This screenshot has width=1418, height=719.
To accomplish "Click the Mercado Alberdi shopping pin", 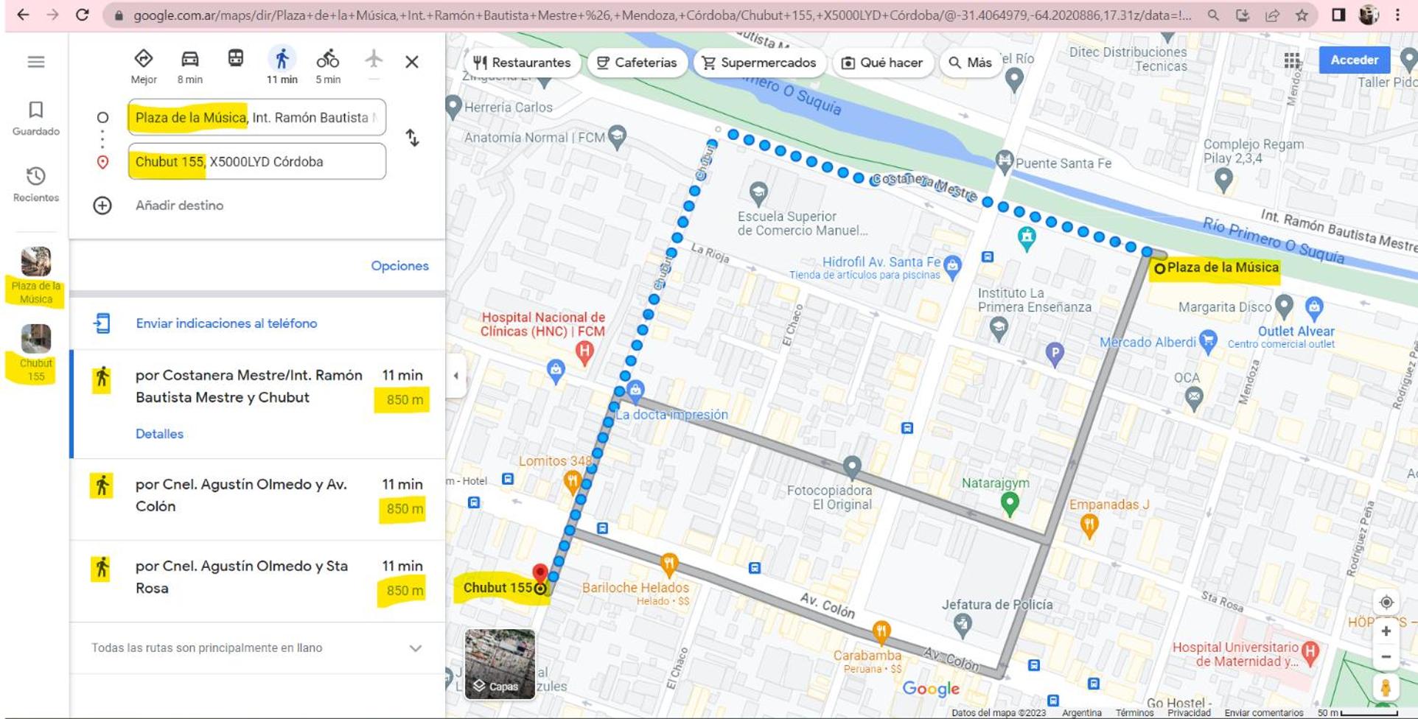I will click(1207, 340).
